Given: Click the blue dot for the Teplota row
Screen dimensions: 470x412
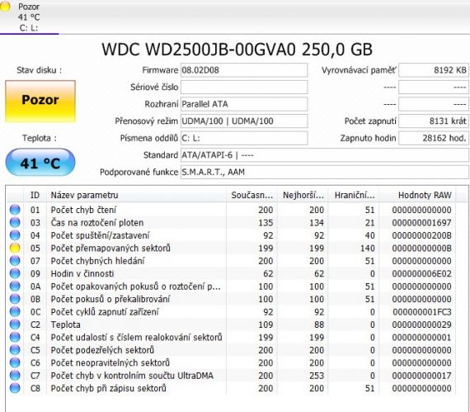Looking at the screenshot, I should click(15, 324).
